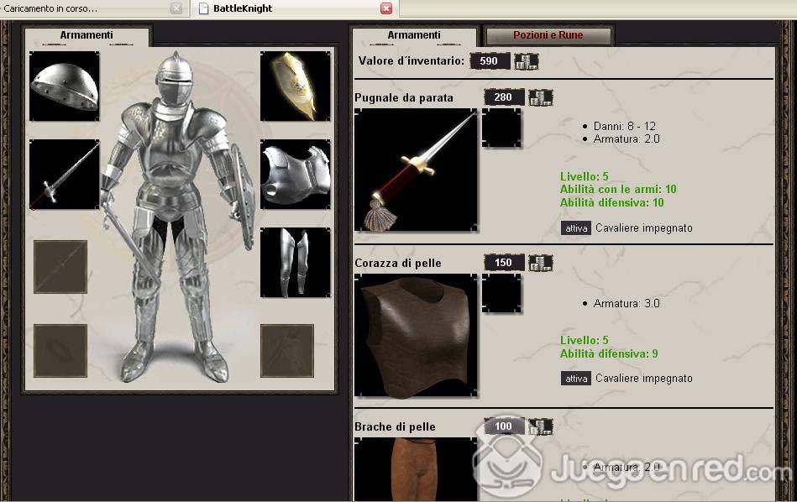The width and height of the screenshot is (797, 502).
Task: Click the Corazza di pelle armor image
Action: click(x=416, y=335)
